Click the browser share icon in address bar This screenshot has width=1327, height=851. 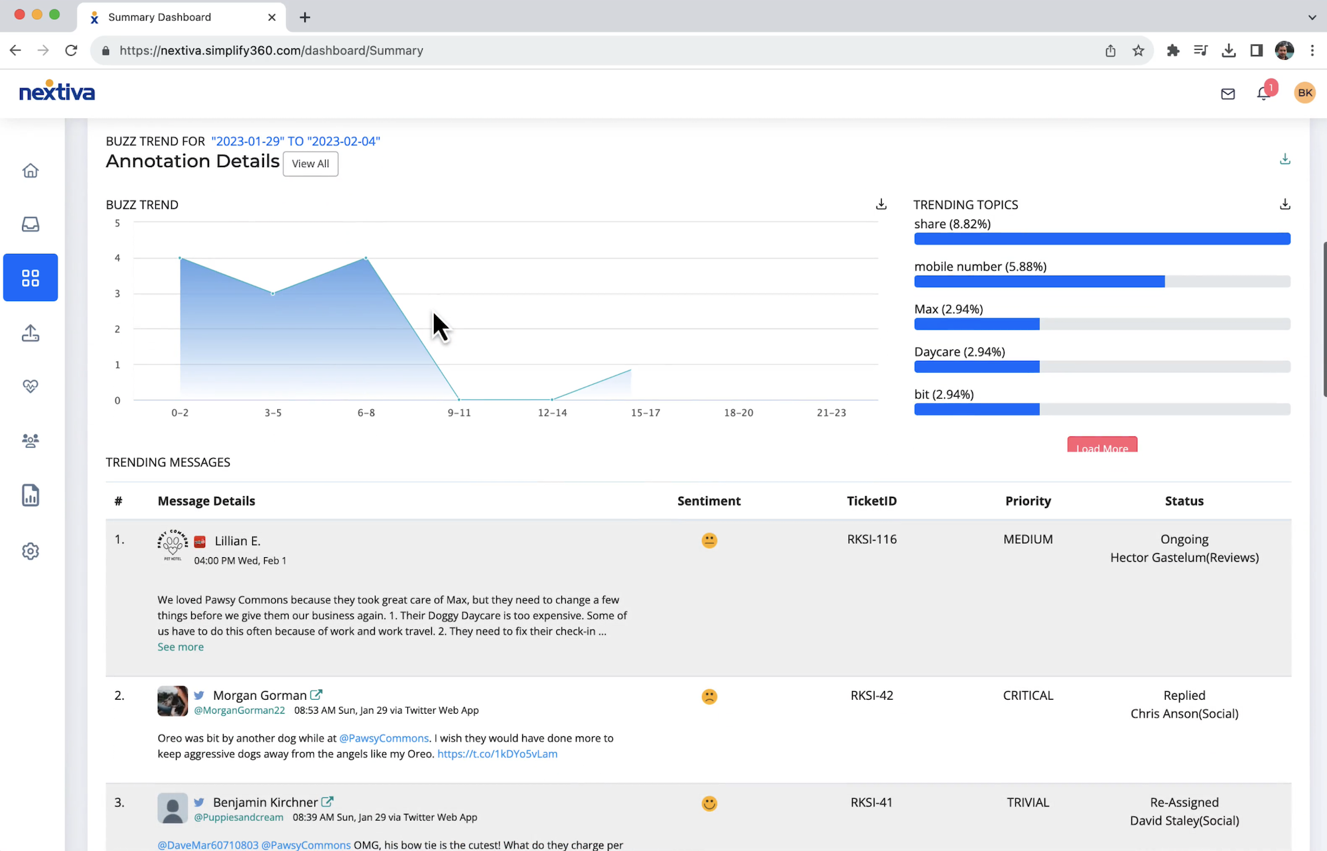pos(1111,50)
